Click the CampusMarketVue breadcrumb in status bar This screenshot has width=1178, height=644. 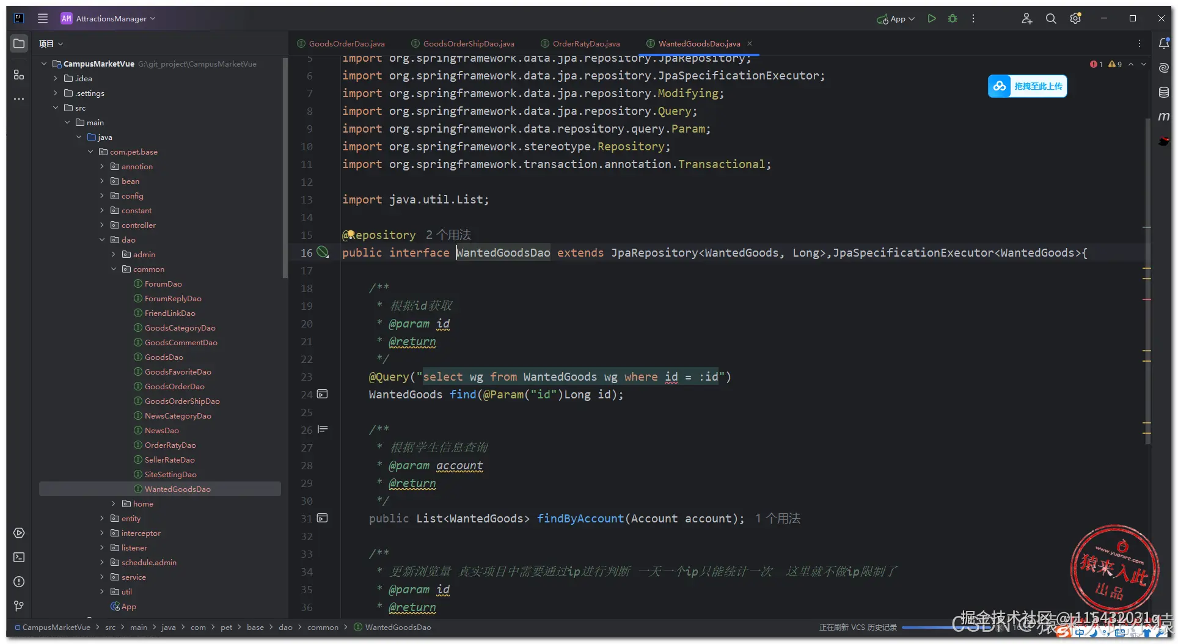[x=53, y=628]
